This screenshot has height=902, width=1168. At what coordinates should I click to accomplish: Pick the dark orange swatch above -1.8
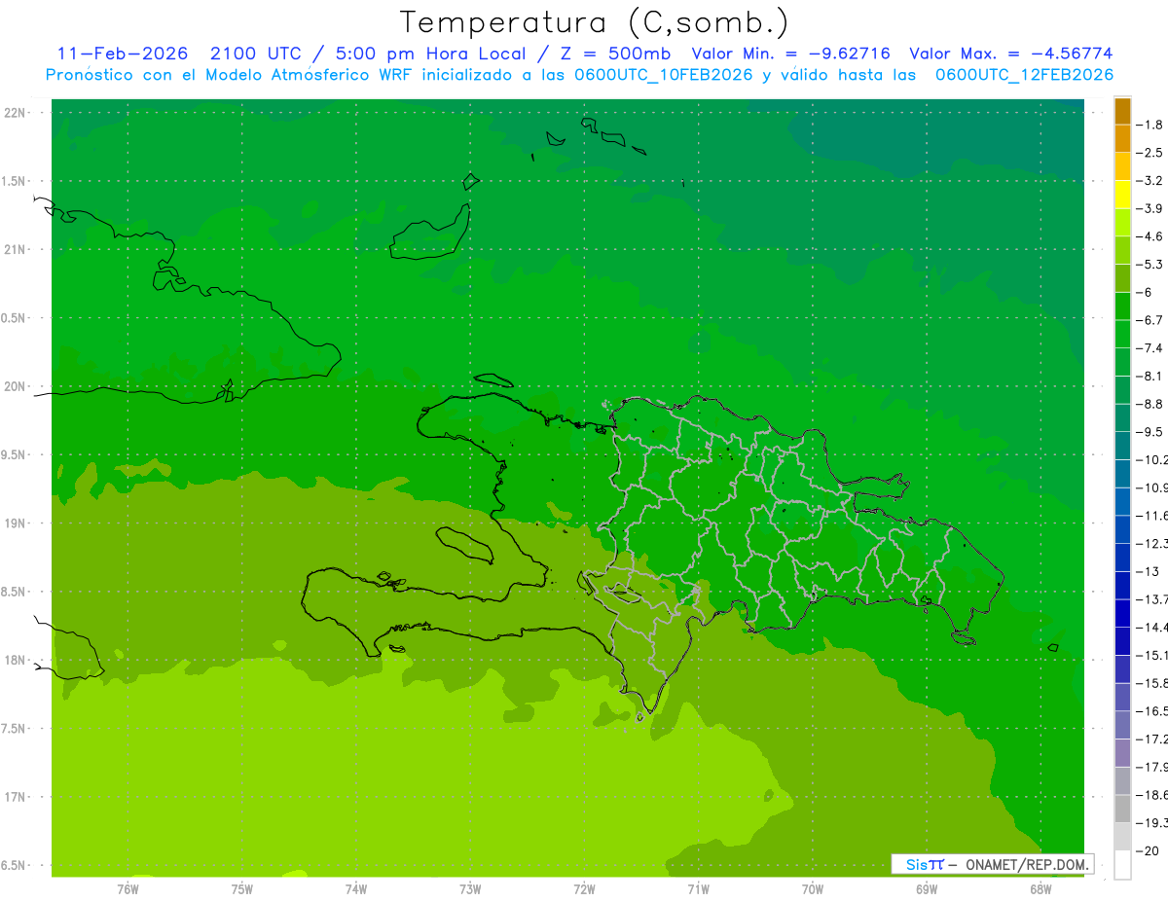1122,111
